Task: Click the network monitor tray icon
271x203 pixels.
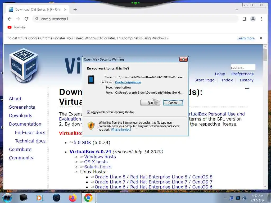Action: (238, 198)
